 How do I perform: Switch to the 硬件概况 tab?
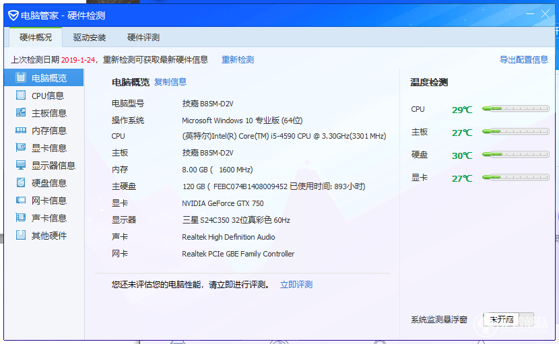[36, 38]
